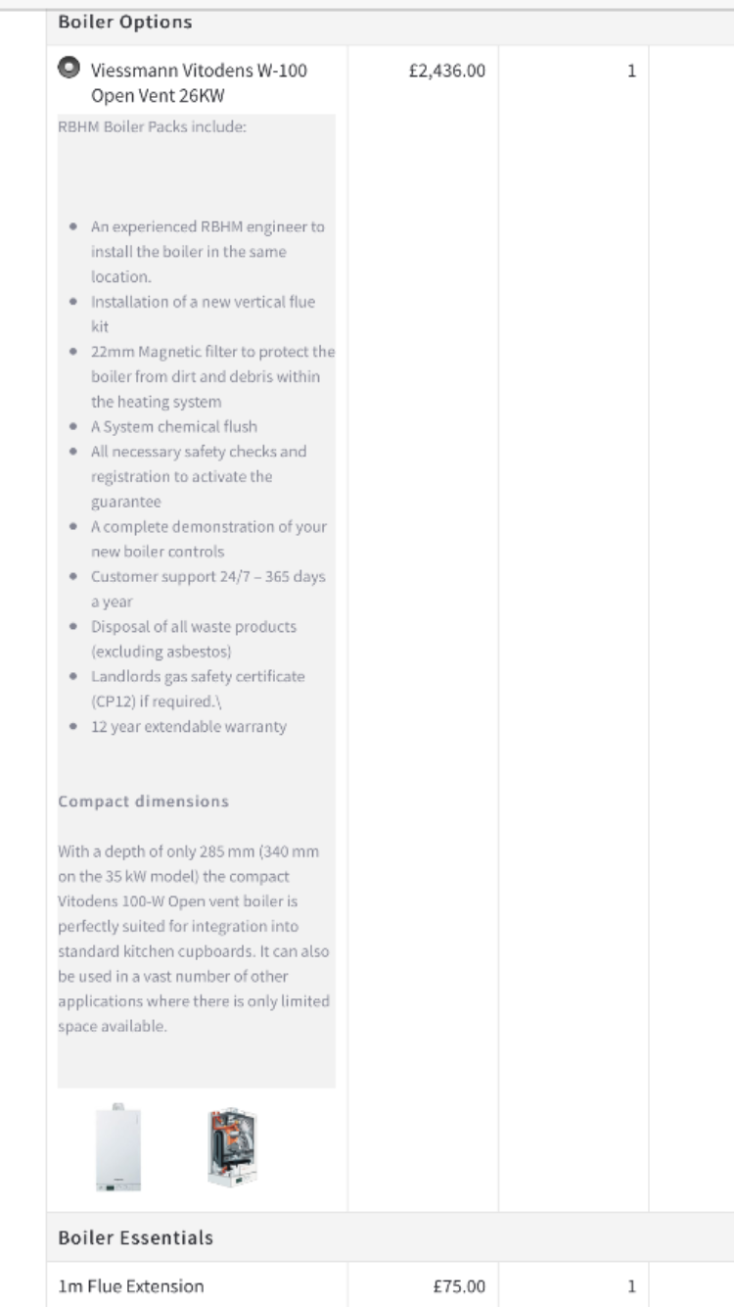
Task: Click the £75.00 flue extension price
Action: (x=458, y=1285)
